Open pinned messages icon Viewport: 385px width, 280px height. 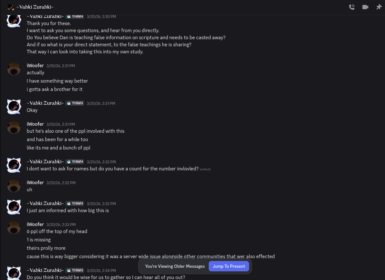click(379, 7)
